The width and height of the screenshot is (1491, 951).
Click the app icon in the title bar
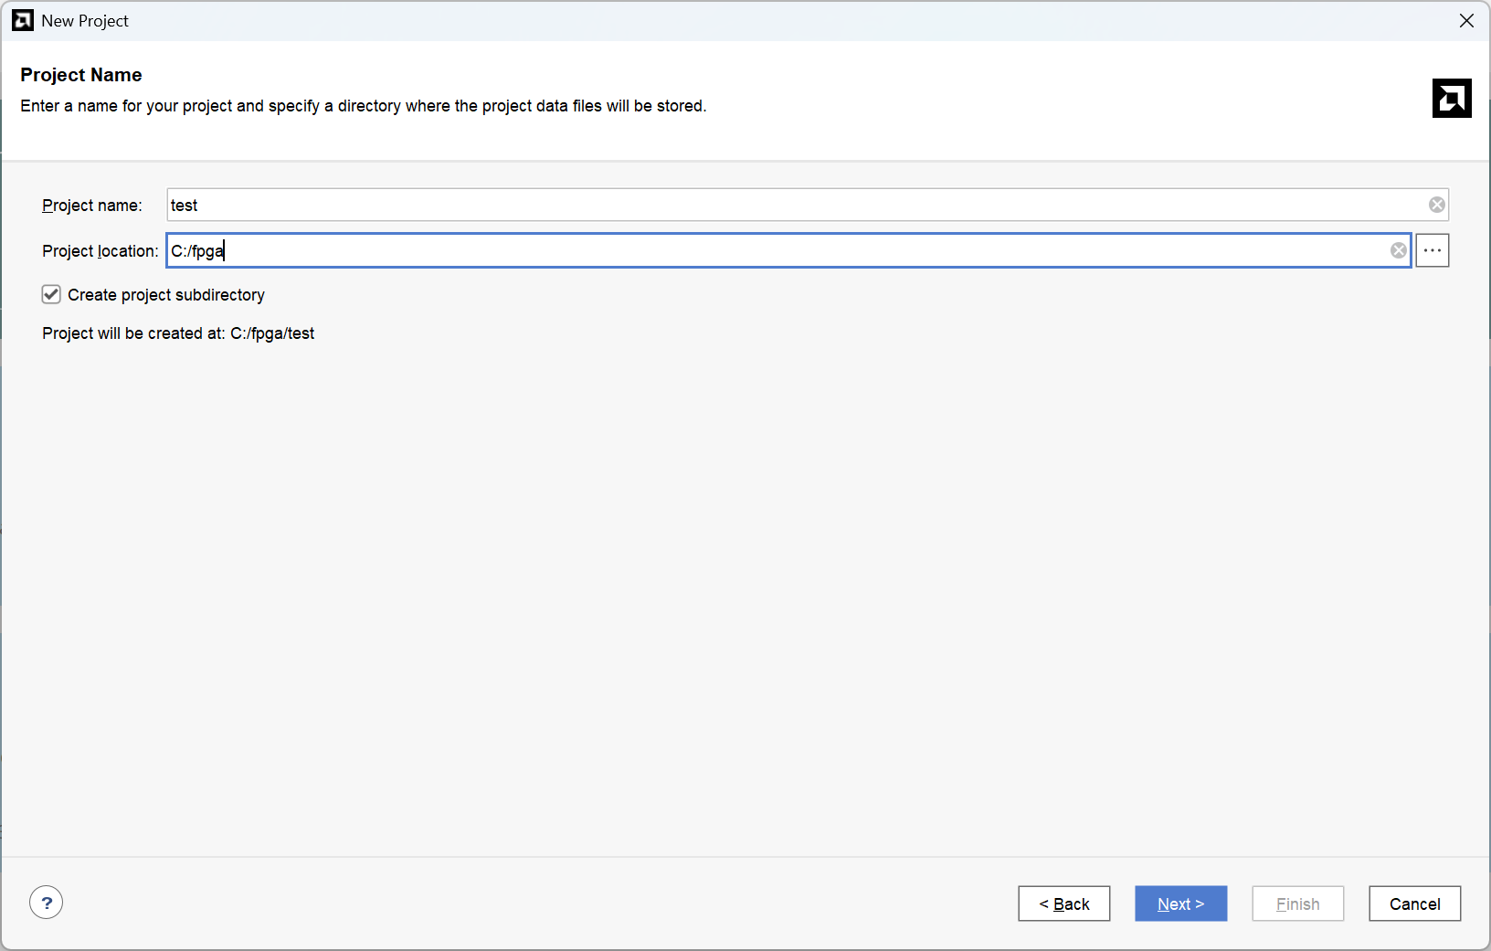[23, 20]
